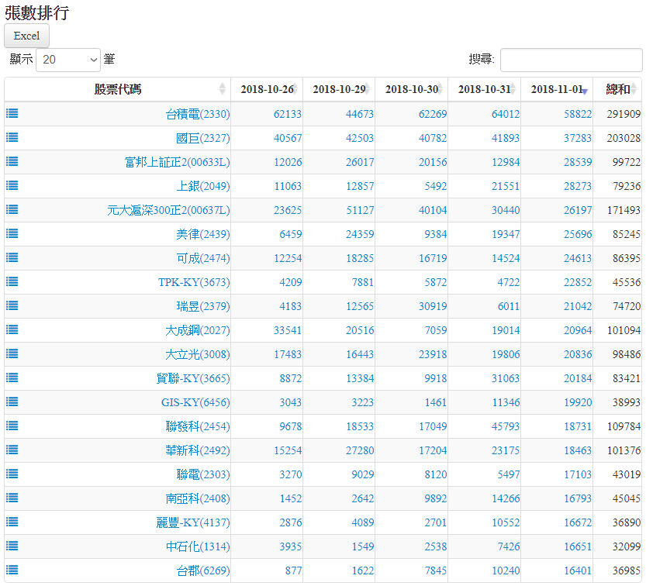Click the list icon beside 國巨(2327)
Image resolution: width=646 pixels, height=586 pixels.
12,137
